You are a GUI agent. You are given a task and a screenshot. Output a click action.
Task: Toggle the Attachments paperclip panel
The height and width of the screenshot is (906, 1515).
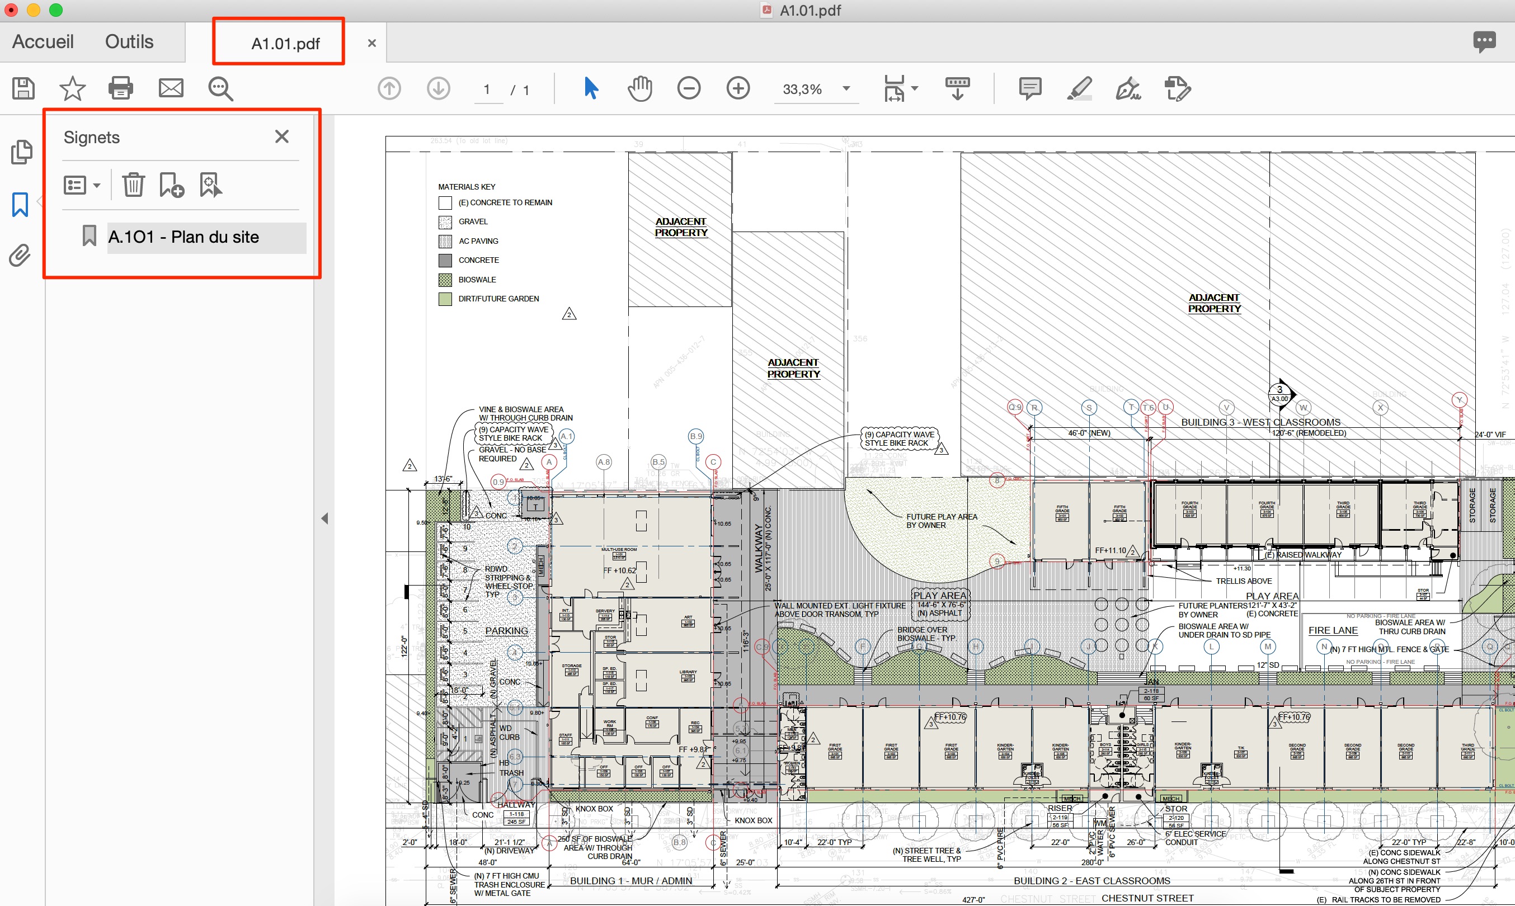pyautogui.click(x=20, y=256)
